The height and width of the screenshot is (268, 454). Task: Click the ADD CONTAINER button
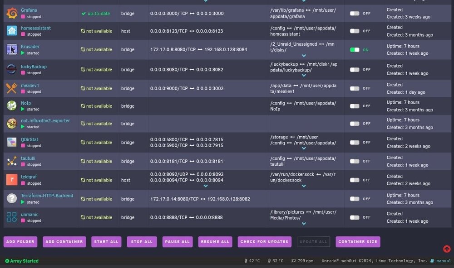(64, 242)
